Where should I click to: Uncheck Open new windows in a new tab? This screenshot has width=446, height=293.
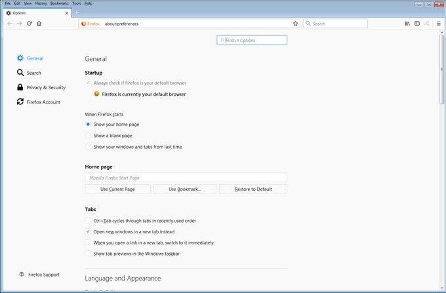pos(88,231)
